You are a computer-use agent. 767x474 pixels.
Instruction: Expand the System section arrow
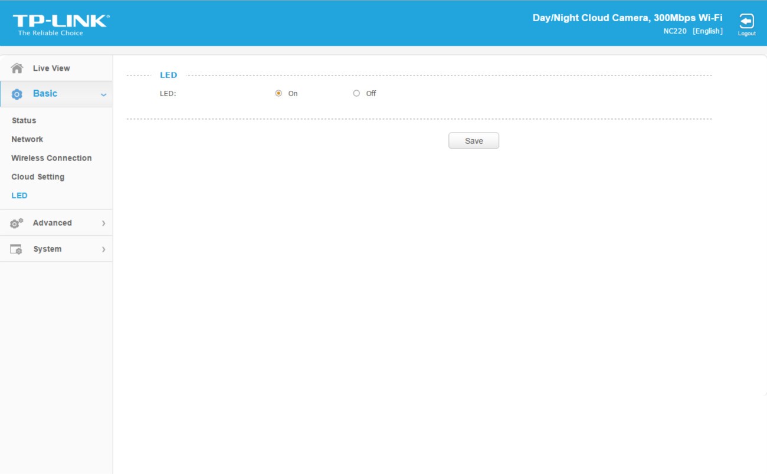point(103,249)
